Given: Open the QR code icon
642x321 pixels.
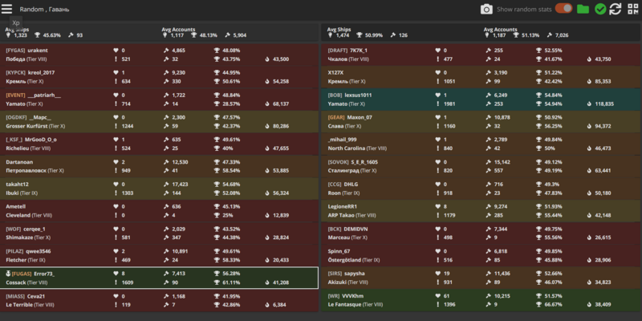Looking at the screenshot, I should coord(632,9).
